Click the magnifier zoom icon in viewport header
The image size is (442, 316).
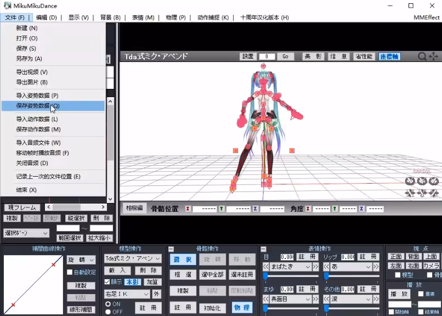coord(422,57)
